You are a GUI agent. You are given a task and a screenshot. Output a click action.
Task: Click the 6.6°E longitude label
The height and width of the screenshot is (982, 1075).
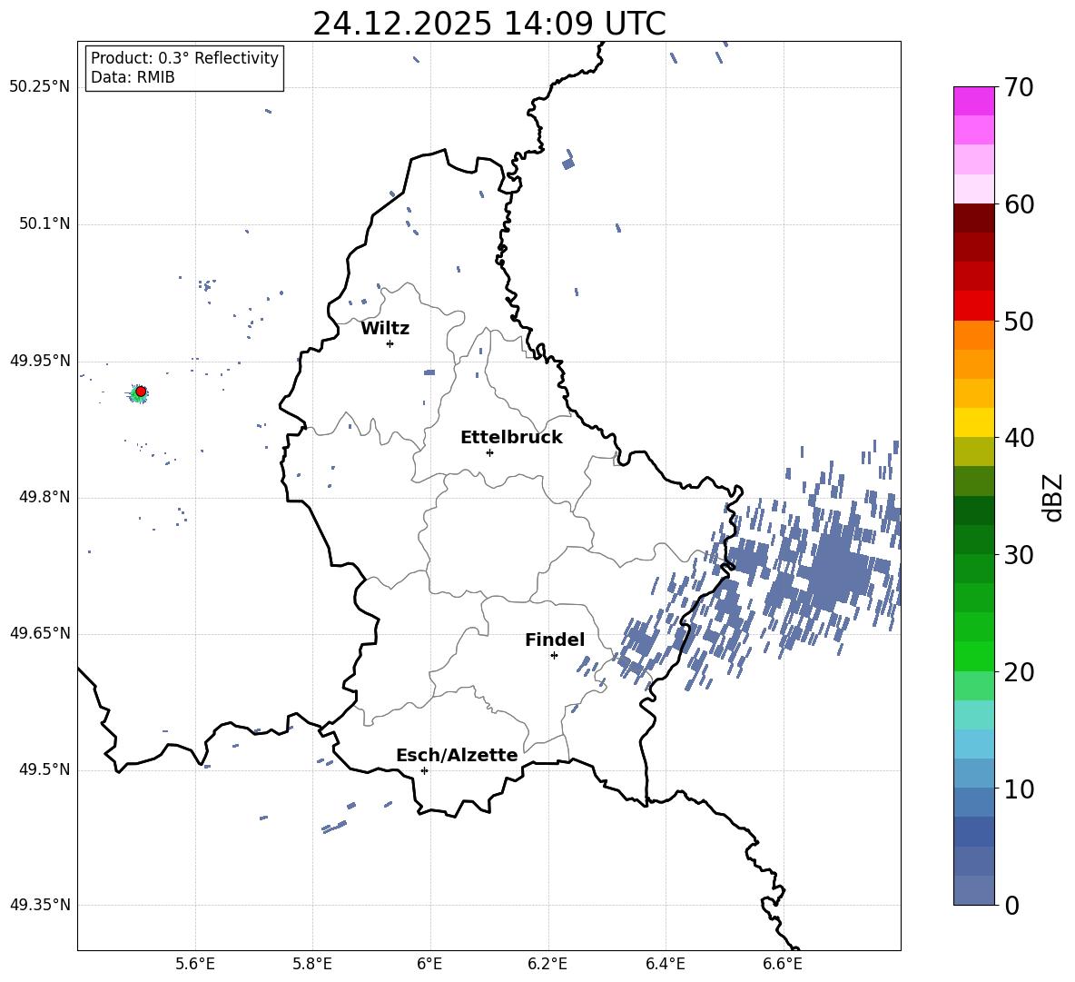[783, 964]
